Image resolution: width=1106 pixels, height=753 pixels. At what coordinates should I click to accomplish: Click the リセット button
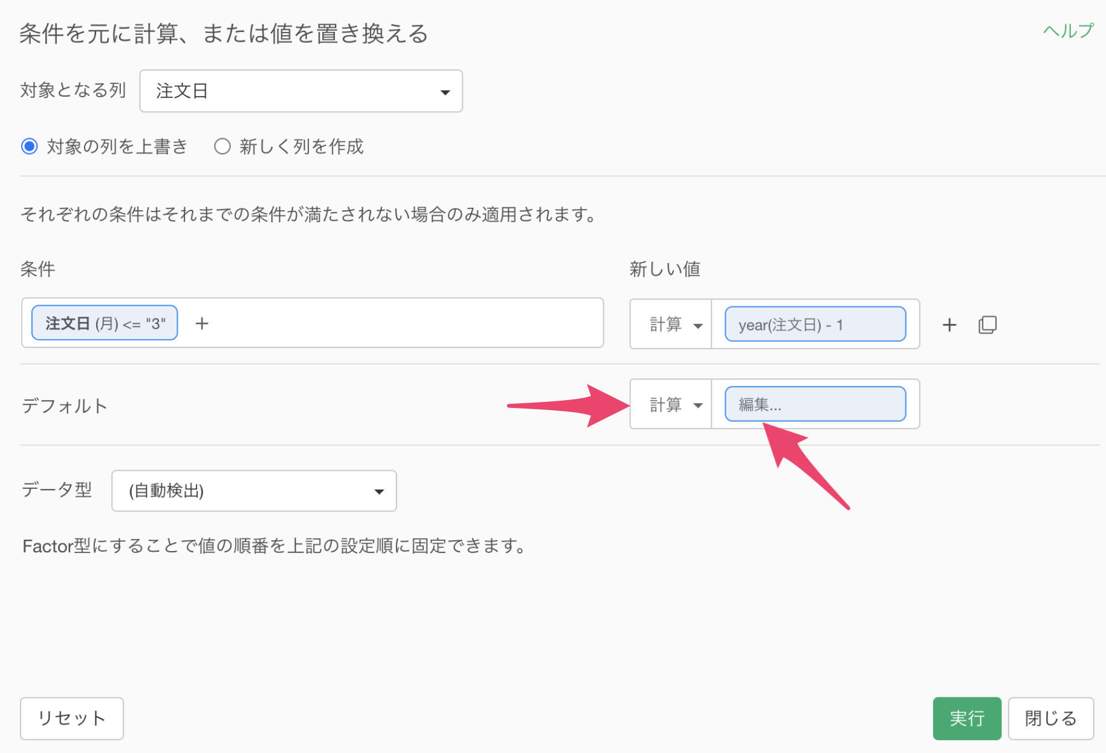[72, 719]
